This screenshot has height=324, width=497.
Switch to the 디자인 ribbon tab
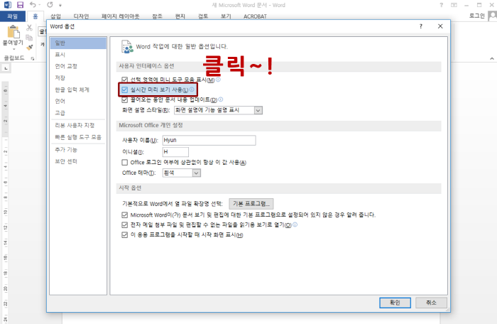click(81, 16)
